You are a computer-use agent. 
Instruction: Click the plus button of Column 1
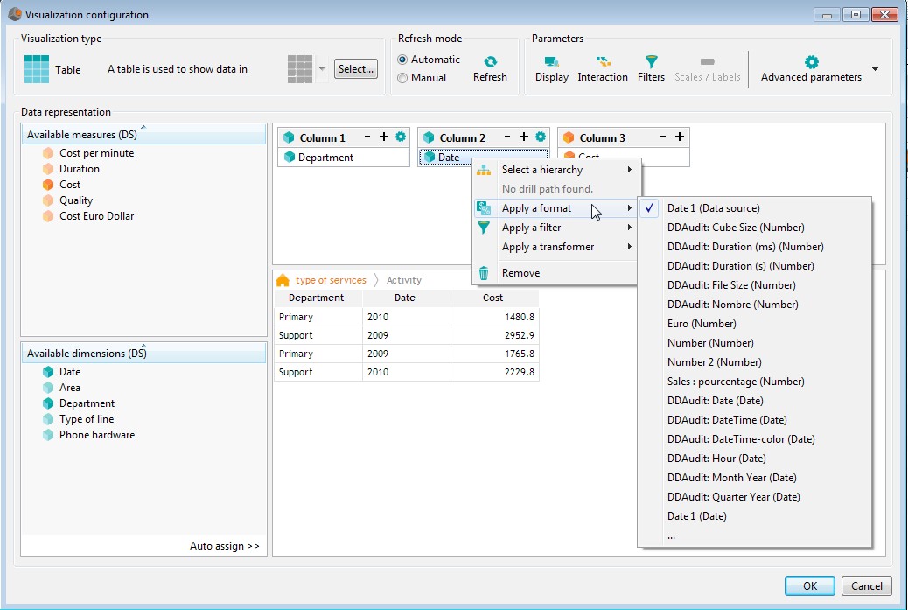click(x=384, y=137)
